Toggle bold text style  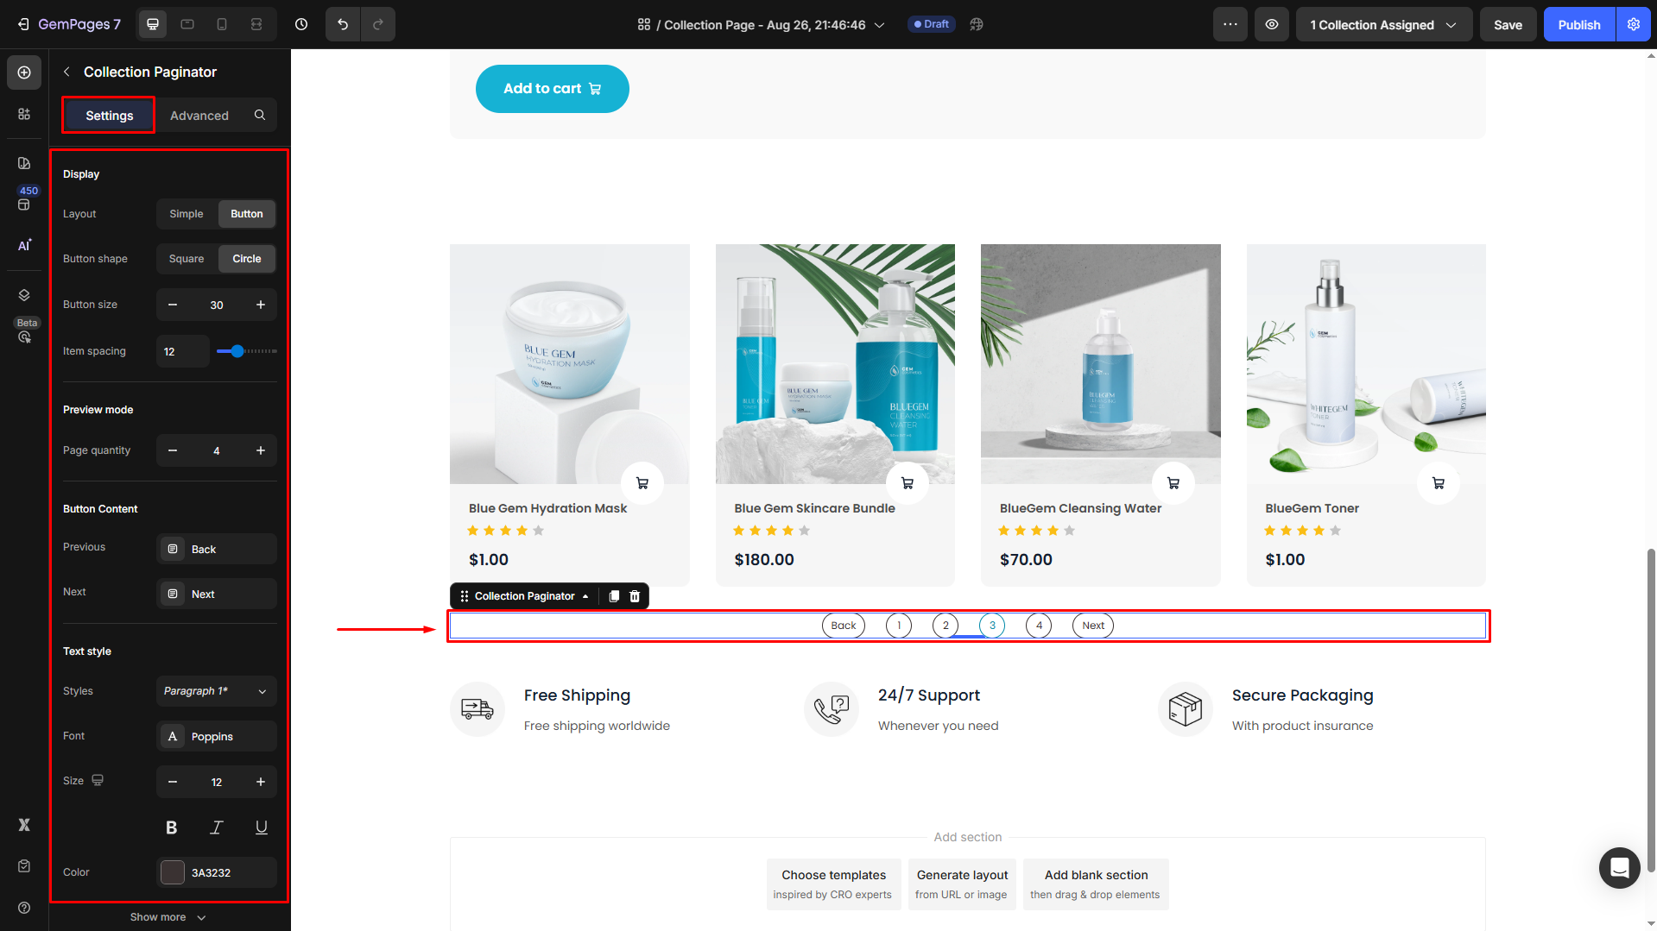(172, 827)
